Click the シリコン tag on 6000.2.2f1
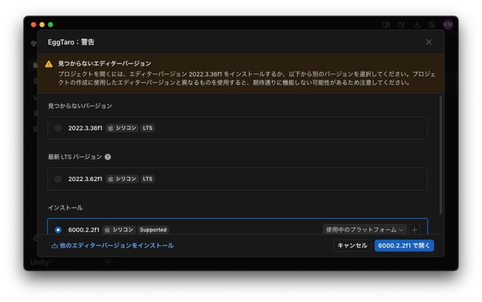The width and height of the screenshot is (482, 302). point(119,230)
